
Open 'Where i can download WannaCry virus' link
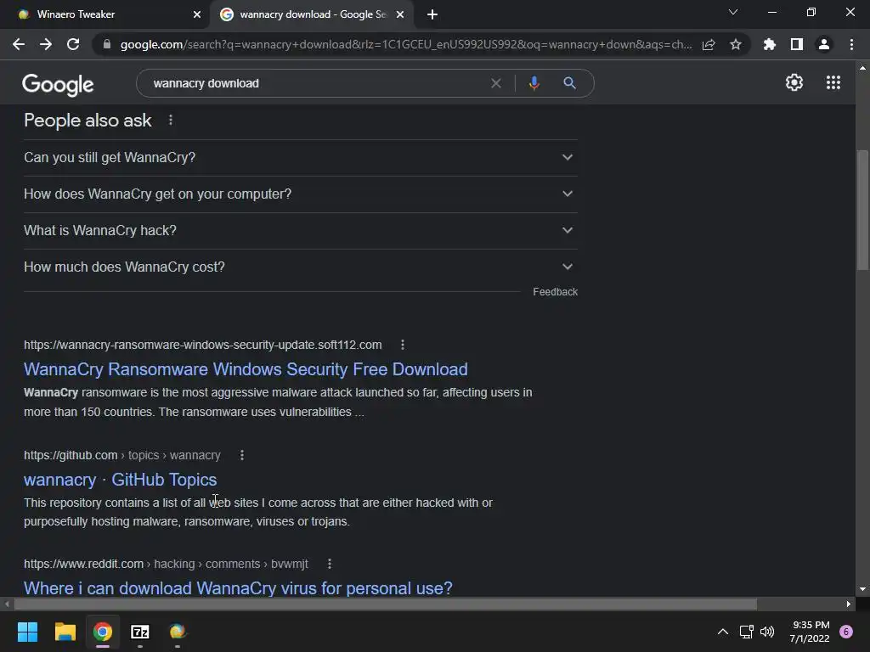(238, 588)
